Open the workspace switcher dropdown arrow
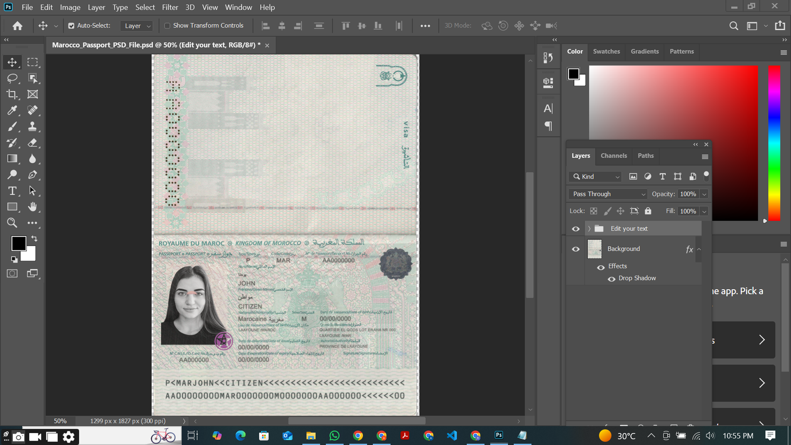This screenshot has height=445, width=791. tap(766, 26)
